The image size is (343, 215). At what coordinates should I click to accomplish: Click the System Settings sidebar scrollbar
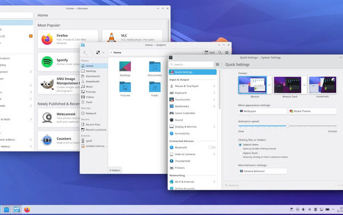tap(220, 90)
